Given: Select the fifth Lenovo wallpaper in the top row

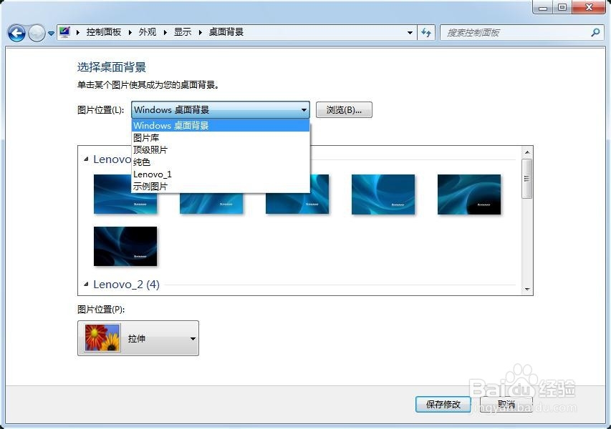Looking at the screenshot, I should pyautogui.click(x=469, y=194).
